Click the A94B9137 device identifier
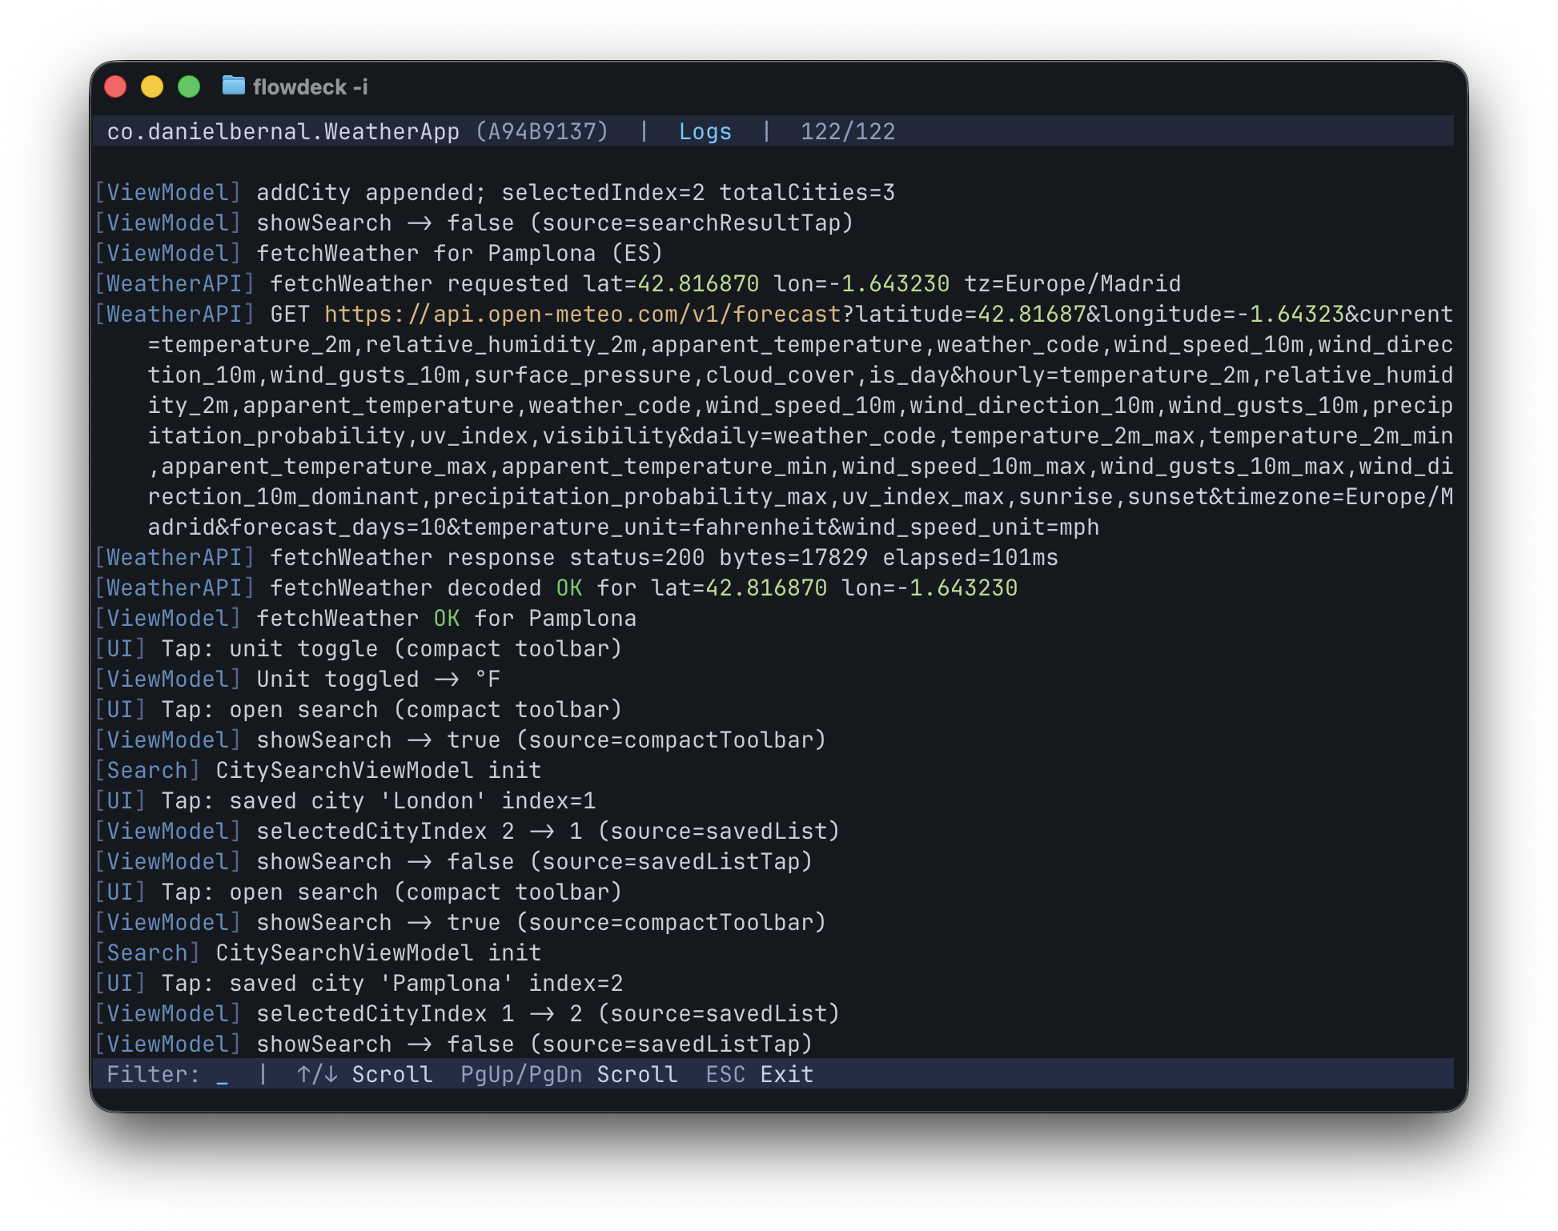The height and width of the screenshot is (1231, 1558). click(x=542, y=131)
